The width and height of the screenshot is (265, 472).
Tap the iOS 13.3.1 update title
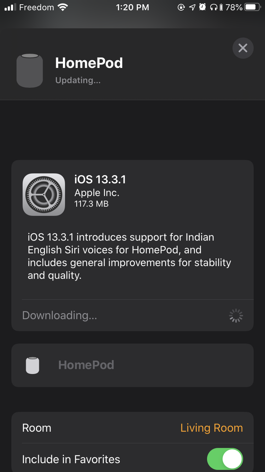[x=100, y=179]
